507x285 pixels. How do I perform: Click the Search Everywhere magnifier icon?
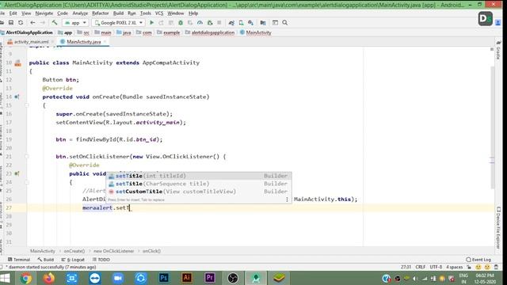click(285, 23)
